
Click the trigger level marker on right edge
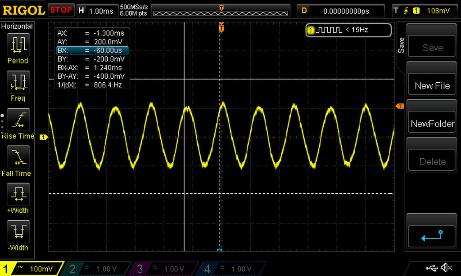400,106
